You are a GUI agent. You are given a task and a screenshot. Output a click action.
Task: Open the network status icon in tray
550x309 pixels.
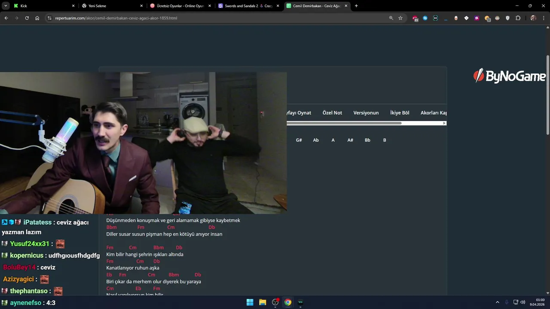coord(516,302)
